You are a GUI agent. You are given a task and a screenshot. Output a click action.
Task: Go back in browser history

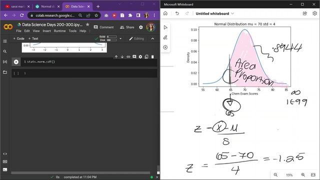[x=5, y=15]
